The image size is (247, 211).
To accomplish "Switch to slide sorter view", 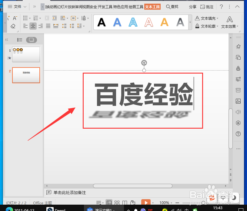I will (117, 203).
